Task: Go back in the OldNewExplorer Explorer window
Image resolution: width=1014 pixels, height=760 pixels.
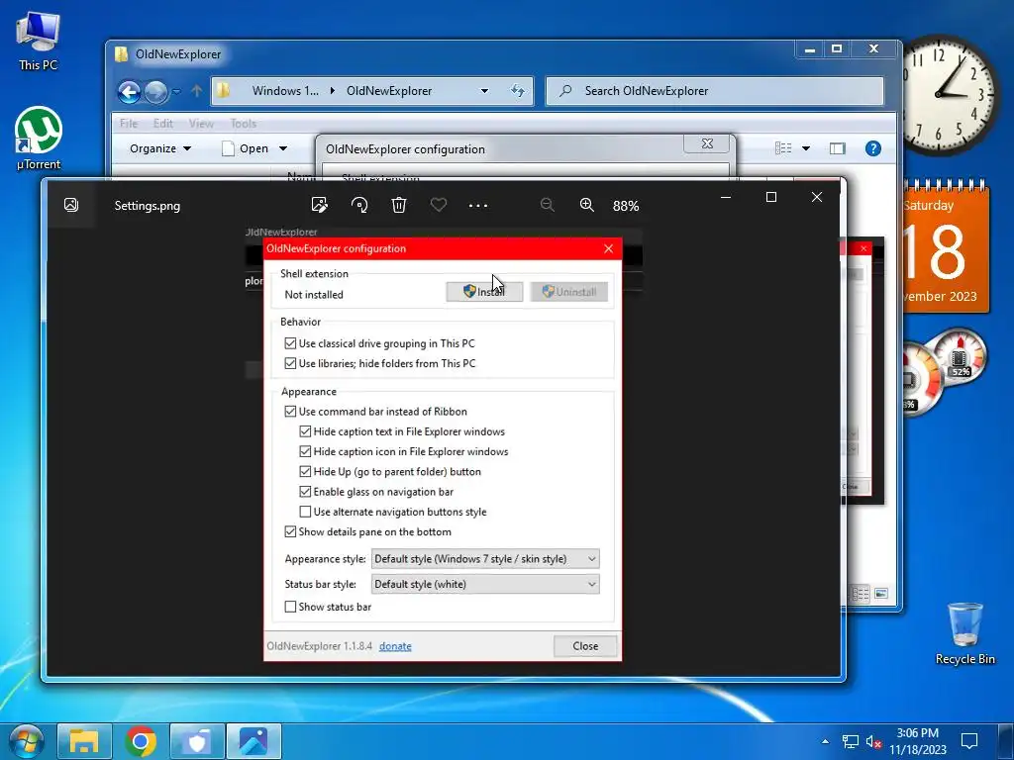Action: coord(130,92)
